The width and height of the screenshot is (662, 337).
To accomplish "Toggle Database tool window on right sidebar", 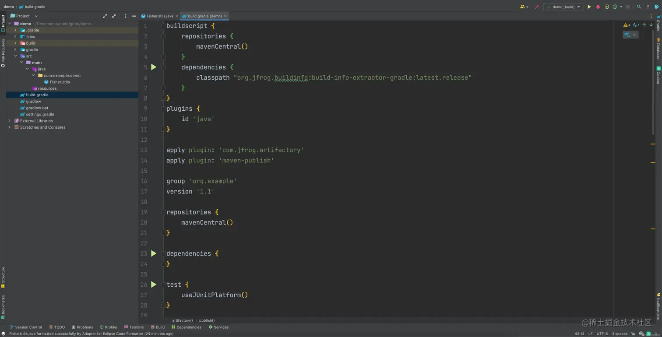I will click(658, 48).
